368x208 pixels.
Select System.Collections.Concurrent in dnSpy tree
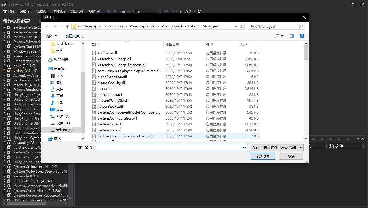(x=40, y=171)
